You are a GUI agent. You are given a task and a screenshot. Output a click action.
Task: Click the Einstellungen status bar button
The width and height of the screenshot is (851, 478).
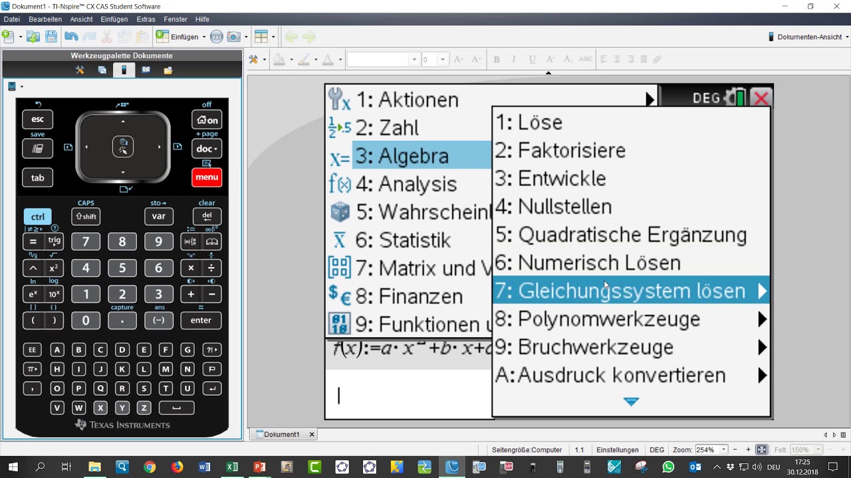617,449
